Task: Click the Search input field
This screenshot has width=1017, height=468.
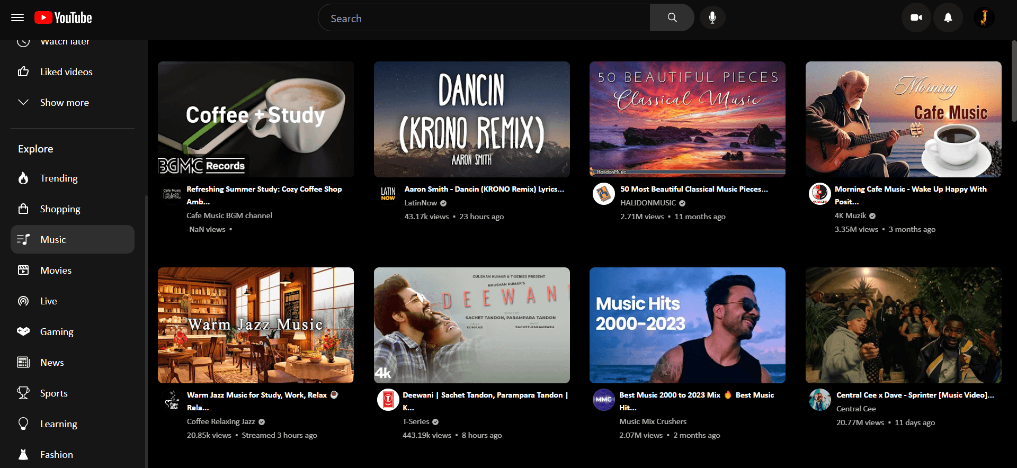Action: coord(484,17)
